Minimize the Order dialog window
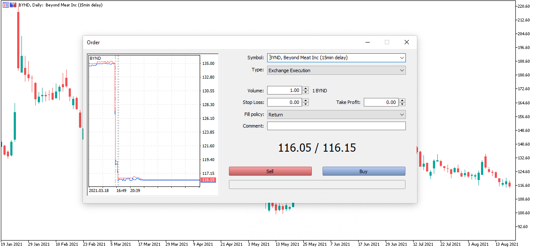 (x=368, y=42)
